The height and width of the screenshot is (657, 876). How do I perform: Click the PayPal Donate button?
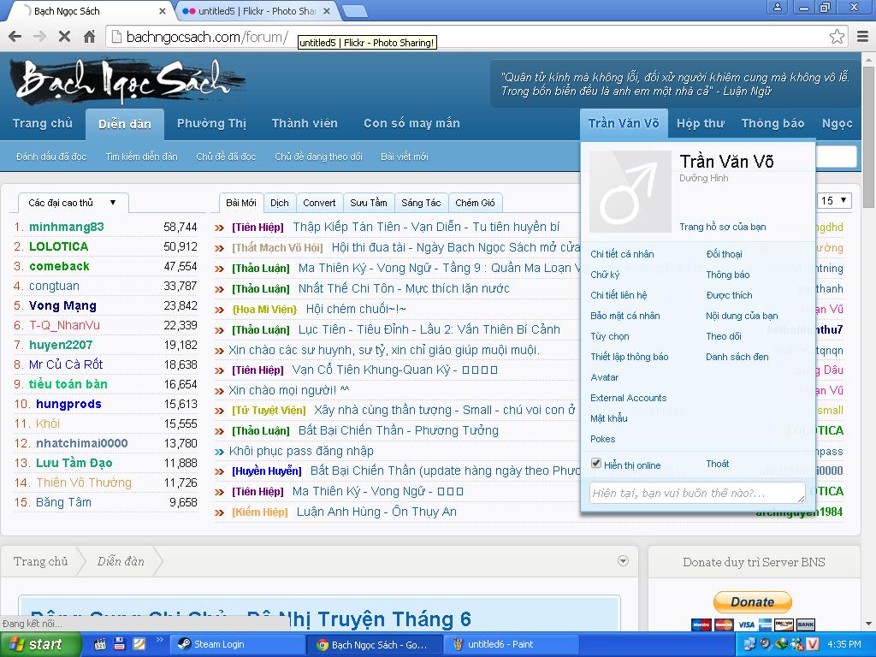(x=752, y=601)
